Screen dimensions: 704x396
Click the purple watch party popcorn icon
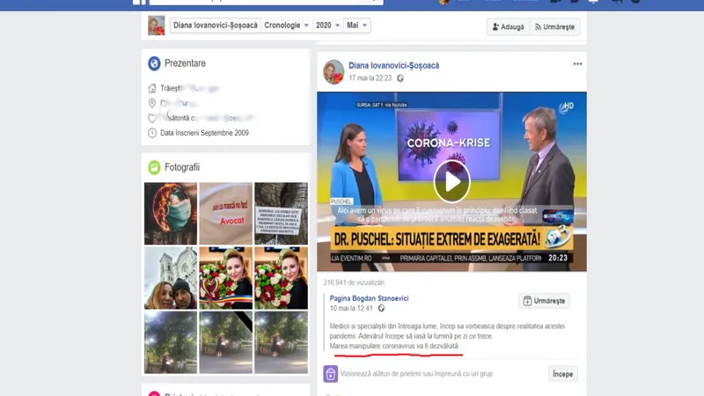click(330, 374)
